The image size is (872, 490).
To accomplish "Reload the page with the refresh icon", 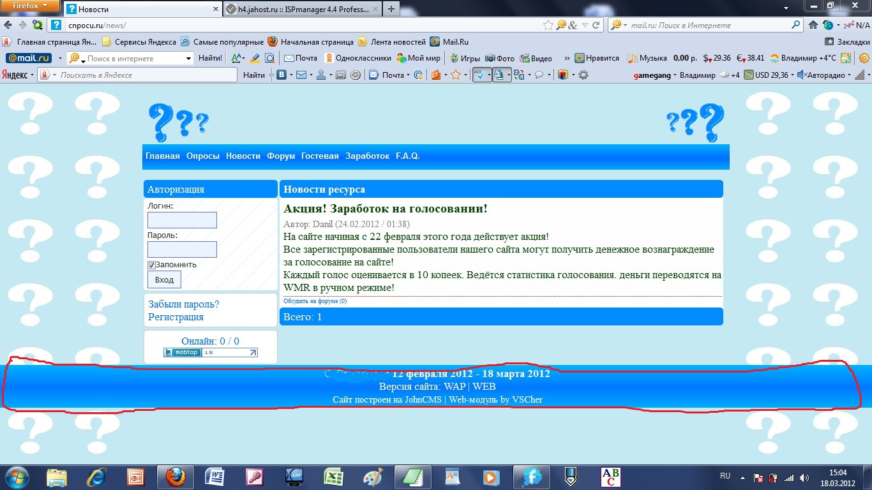I will point(596,26).
